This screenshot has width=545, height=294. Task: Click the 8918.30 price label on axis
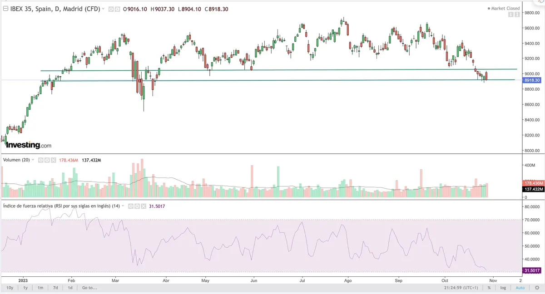point(533,80)
